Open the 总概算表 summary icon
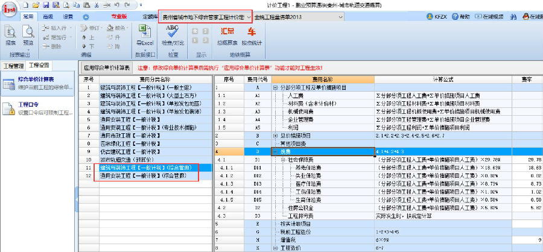 coord(227,35)
